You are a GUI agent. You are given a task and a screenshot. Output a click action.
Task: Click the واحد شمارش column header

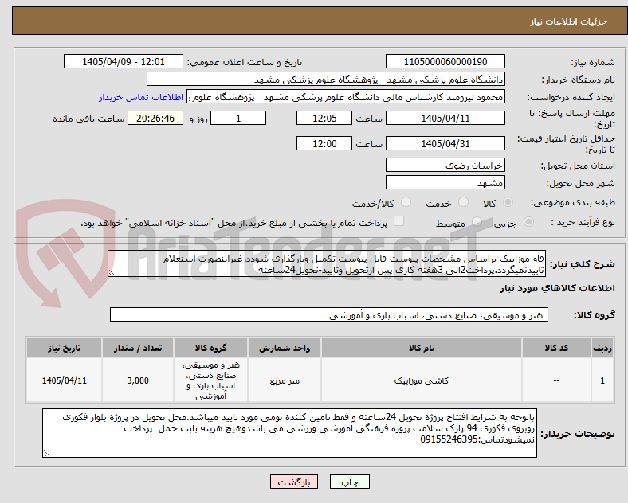(x=285, y=348)
